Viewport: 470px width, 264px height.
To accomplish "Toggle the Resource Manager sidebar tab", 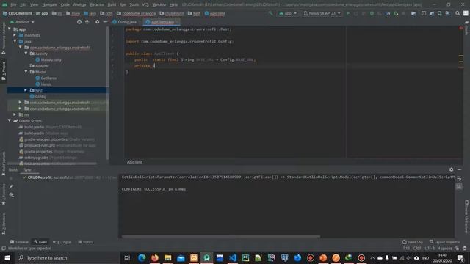I will click(x=4, y=37).
